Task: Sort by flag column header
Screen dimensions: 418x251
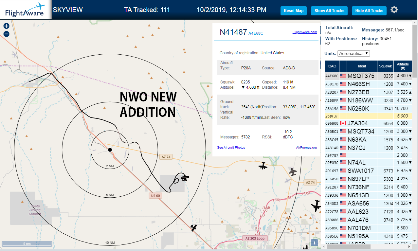Action: click(x=343, y=66)
